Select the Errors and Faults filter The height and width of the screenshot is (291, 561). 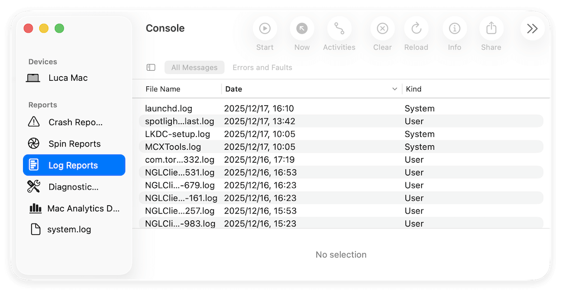[262, 68]
